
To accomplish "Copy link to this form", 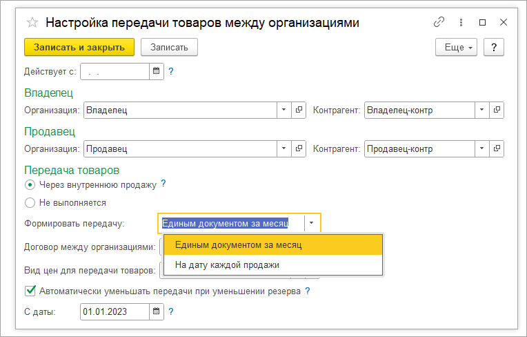I will 439,22.
